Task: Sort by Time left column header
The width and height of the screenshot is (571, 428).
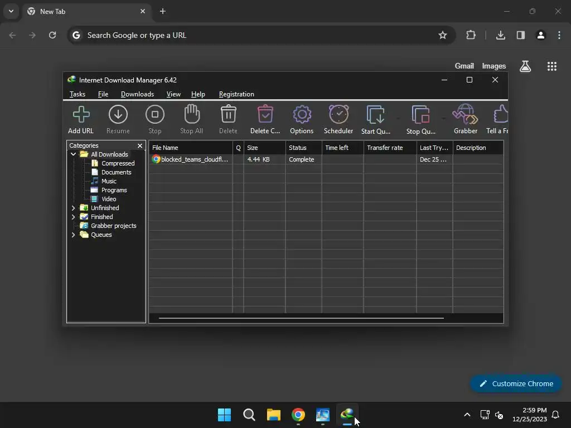Action: (343, 148)
